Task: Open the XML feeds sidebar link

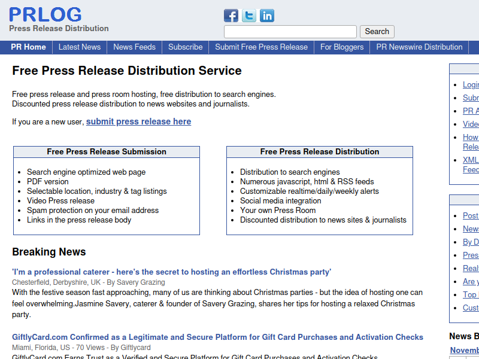Action: point(471,160)
